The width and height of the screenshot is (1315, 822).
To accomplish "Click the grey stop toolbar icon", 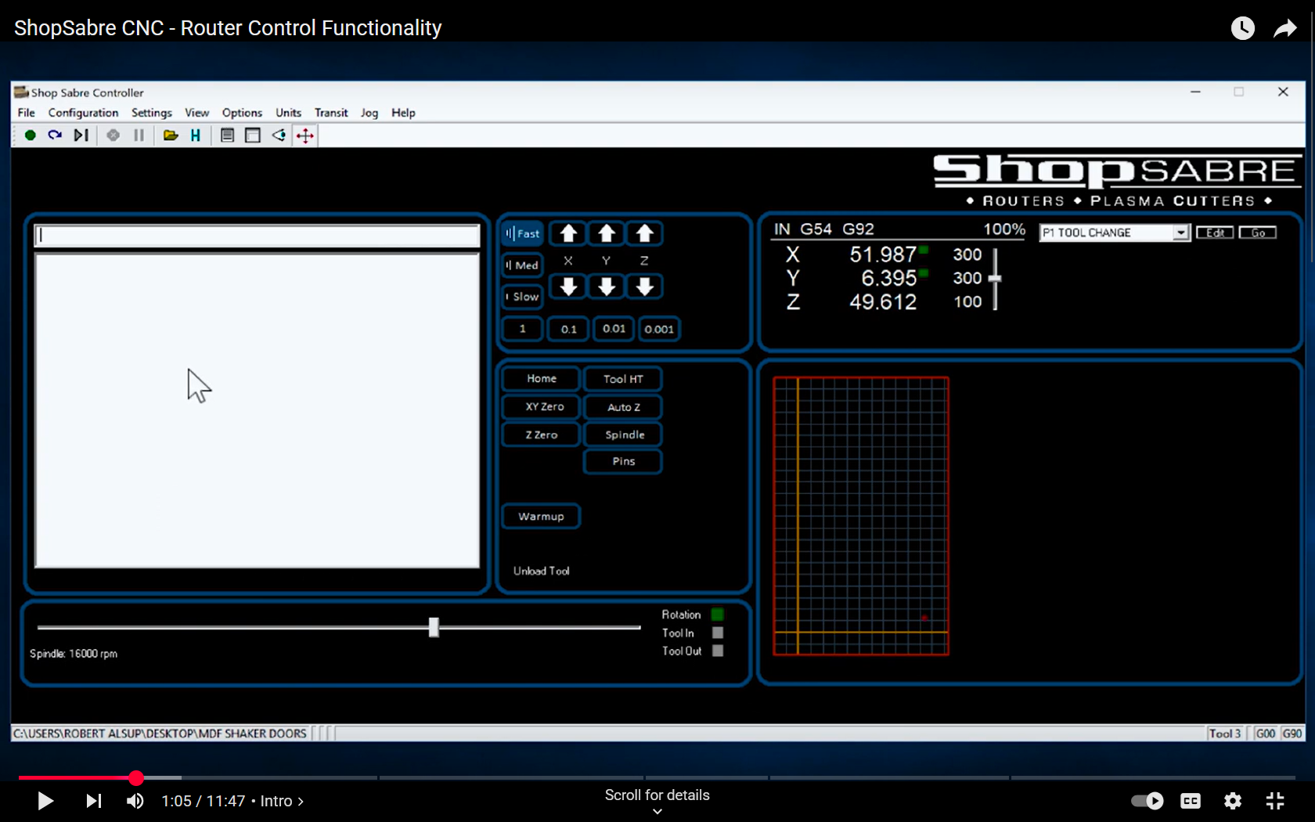I will tap(113, 135).
